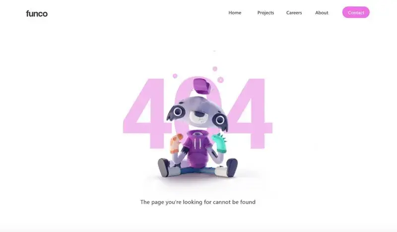Screen dimensions: 397x232
Task: Click the pink Contact button
Action: coord(356,12)
